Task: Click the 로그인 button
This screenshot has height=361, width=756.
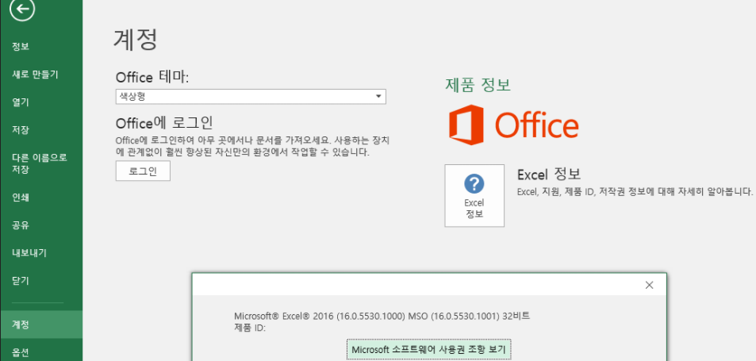Action: (x=143, y=171)
